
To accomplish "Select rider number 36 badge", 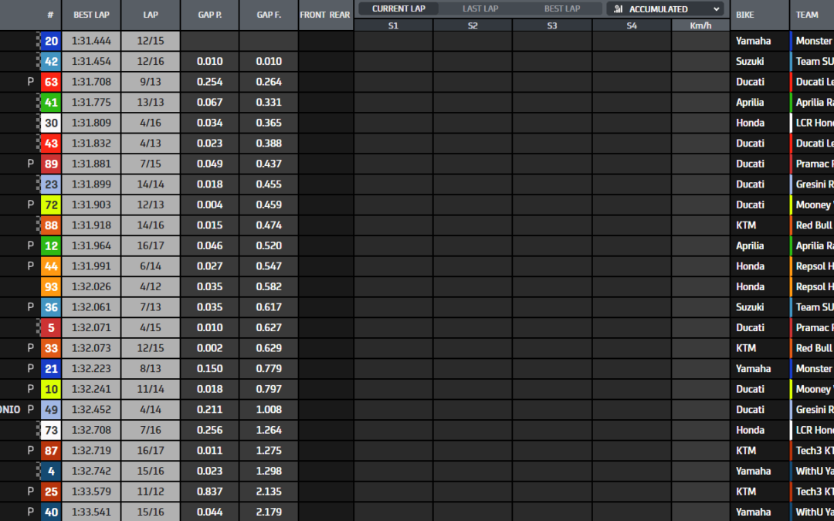I will click(51, 307).
